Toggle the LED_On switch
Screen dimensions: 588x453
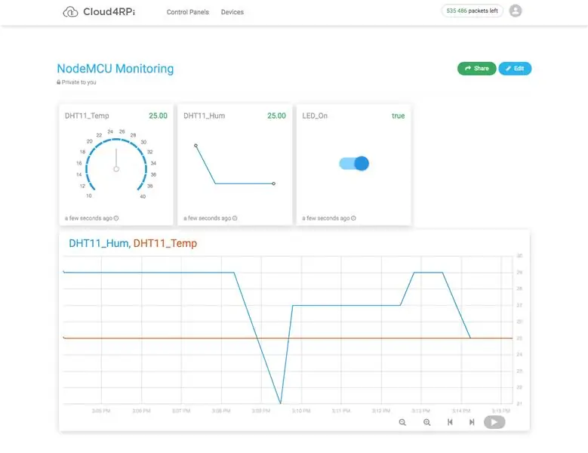[354, 164]
